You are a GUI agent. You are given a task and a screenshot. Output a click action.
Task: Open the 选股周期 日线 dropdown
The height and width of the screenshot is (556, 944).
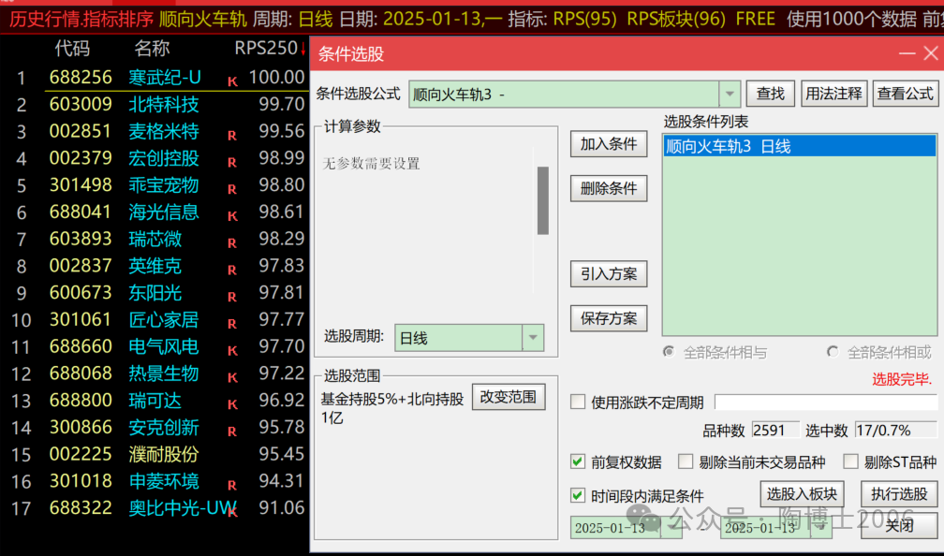(533, 338)
